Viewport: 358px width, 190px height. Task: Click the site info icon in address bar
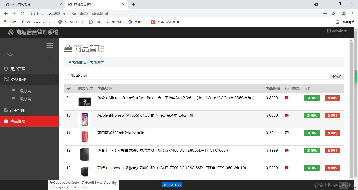tap(33, 13)
